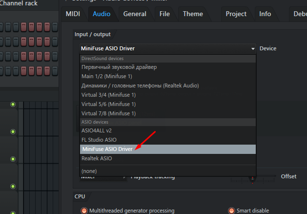
Task: Choose Realtek ASIO driver
Action: tap(167, 158)
